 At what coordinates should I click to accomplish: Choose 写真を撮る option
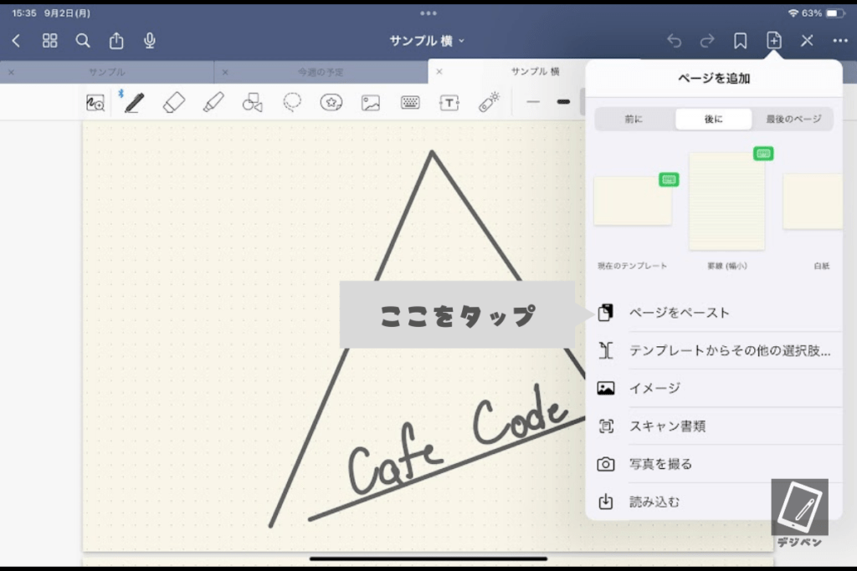click(714, 464)
